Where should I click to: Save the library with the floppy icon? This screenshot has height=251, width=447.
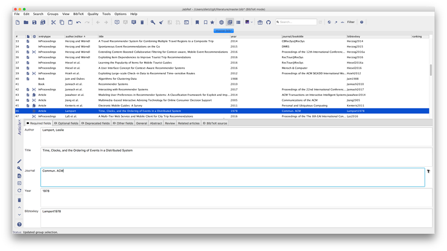[x=34, y=22]
